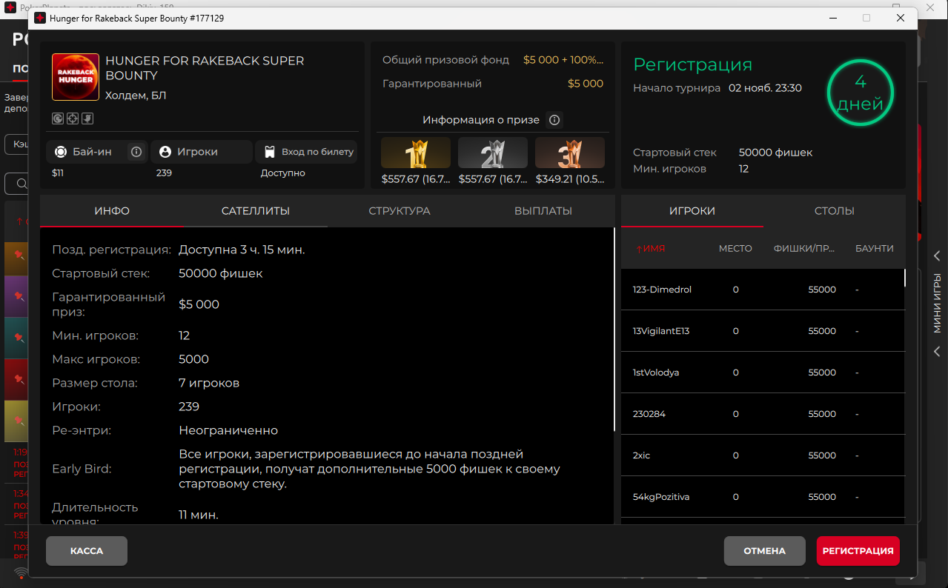Open the Касса cashier button
Viewport: 948px width, 588px height.
[87, 551]
